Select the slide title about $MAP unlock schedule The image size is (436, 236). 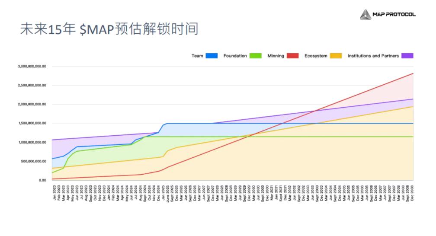click(x=109, y=29)
